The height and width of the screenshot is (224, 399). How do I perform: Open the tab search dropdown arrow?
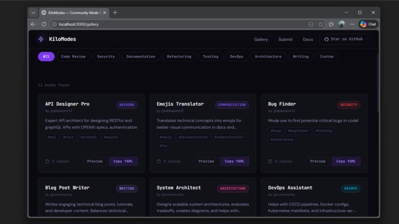point(33,12)
